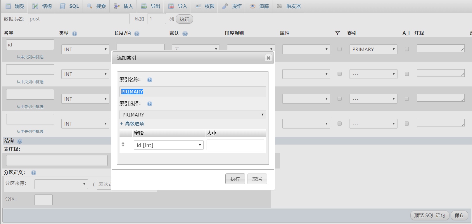Image resolution: width=472 pixels, height=224 pixels.
Task: Click the index field reorder handle icon
Action: tap(123, 144)
